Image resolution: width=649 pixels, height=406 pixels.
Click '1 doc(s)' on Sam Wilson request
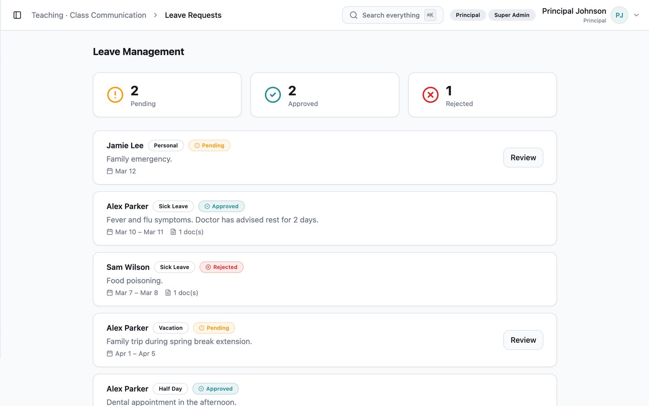click(x=186, y=293)
